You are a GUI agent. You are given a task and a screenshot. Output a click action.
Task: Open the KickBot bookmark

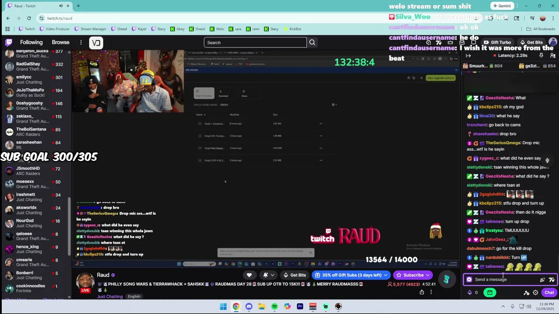click(292, 29)
